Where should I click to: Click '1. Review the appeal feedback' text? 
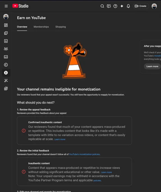pyautogui.click(x=34, y=110)
